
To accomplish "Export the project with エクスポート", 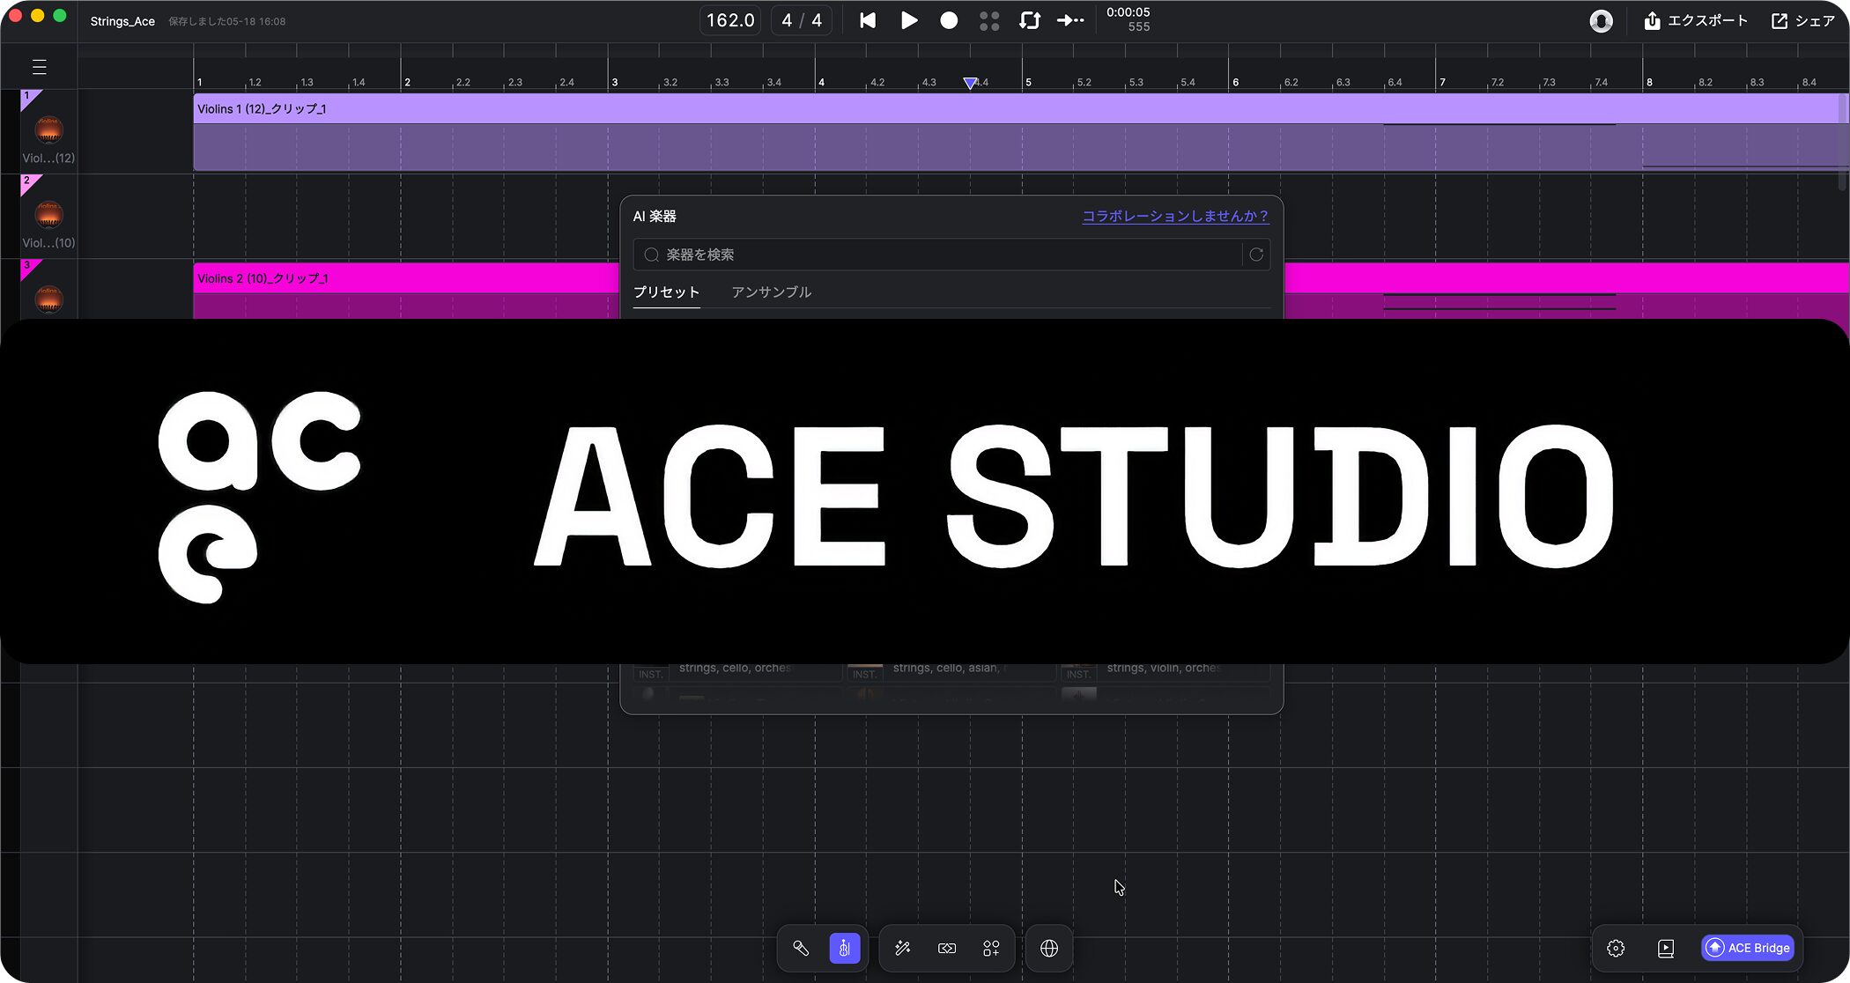I will click(1696, 20).
